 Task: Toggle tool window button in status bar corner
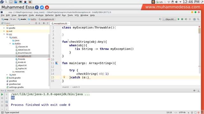2,112
